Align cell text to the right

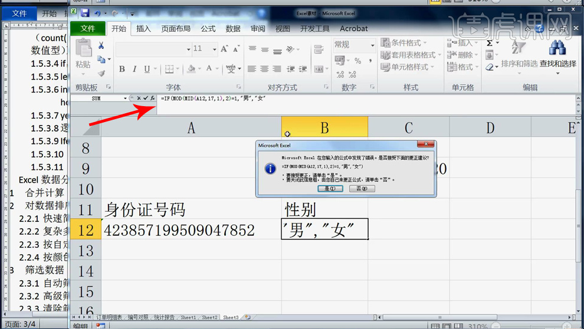277,69
